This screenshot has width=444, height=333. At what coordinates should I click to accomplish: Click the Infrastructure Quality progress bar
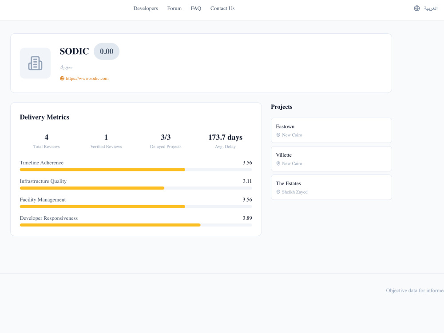tap(136, 188)
